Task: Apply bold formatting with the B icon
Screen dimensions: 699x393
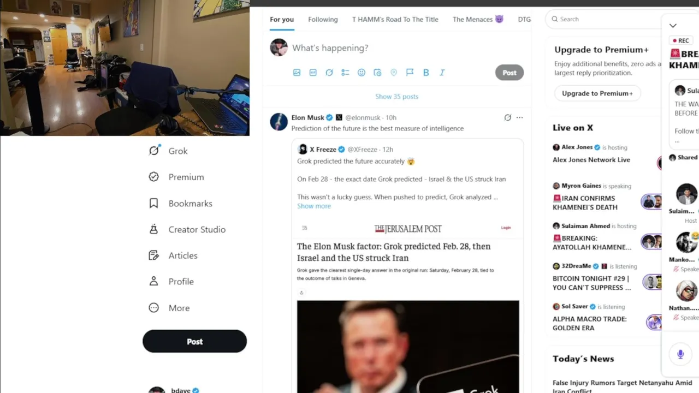Action: (426, 73)
